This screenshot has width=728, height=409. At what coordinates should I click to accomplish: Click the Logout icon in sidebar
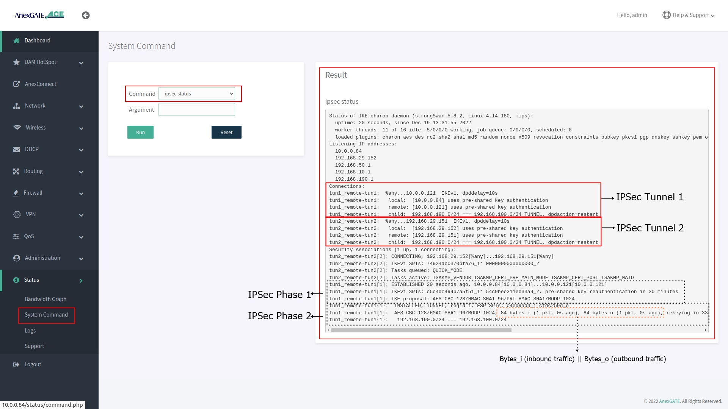(16, 364)
